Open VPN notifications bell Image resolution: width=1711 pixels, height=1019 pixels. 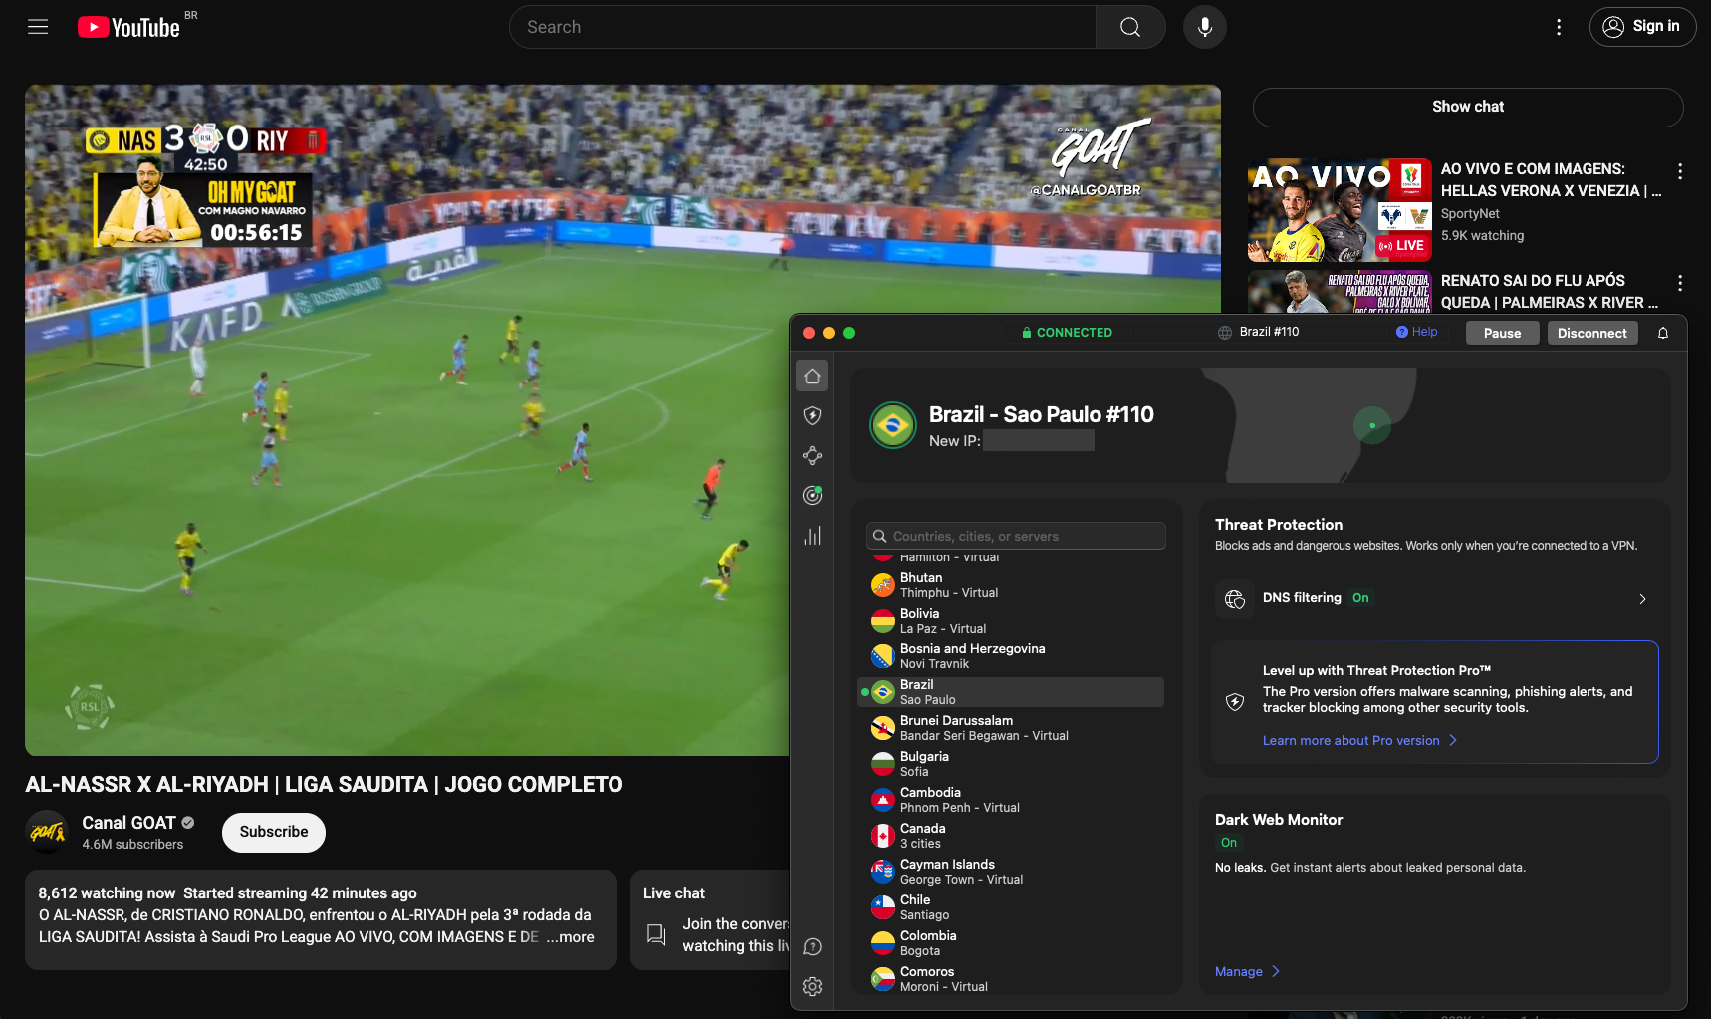pyautogui.click(x=1662, y=333)
